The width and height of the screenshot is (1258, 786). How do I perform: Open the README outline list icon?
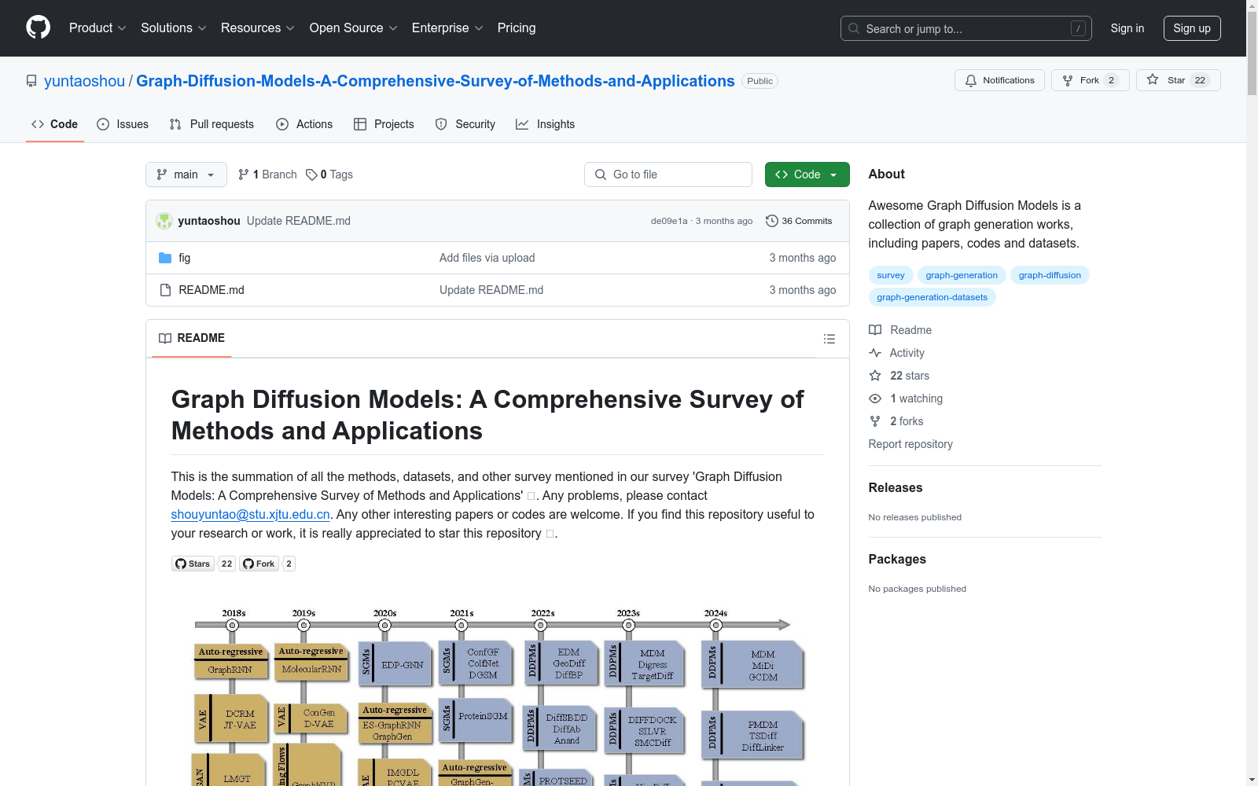(829, 339)
